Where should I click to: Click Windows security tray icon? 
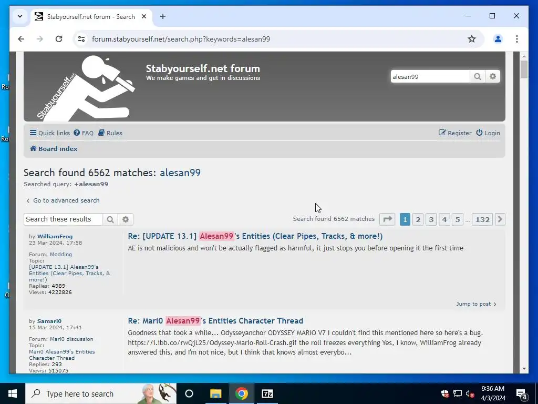(x=445, y=393)
